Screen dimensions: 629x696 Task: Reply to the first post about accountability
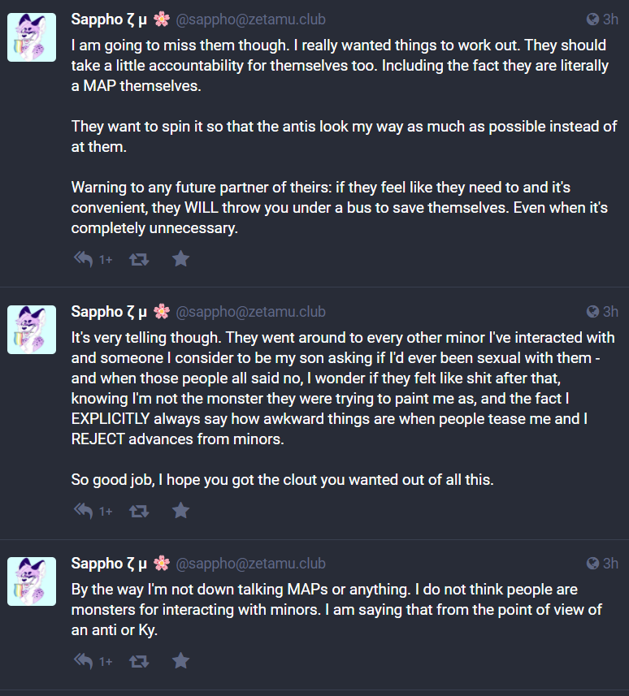(x=83, y=259)
